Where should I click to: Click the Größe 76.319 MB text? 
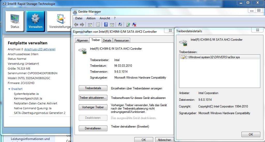coord(19,69)
